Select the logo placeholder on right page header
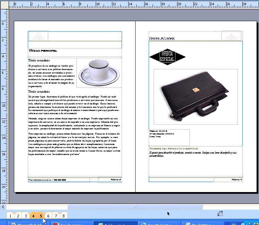This screenshot has width=259, height=225. [232, 36]
